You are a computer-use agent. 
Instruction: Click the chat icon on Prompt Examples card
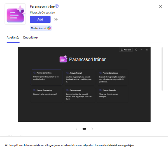coord(101,90)
